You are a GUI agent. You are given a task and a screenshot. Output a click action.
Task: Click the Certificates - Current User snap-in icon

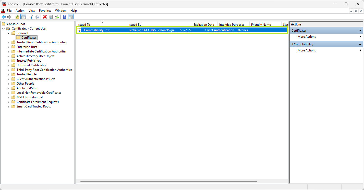[8, 29]
